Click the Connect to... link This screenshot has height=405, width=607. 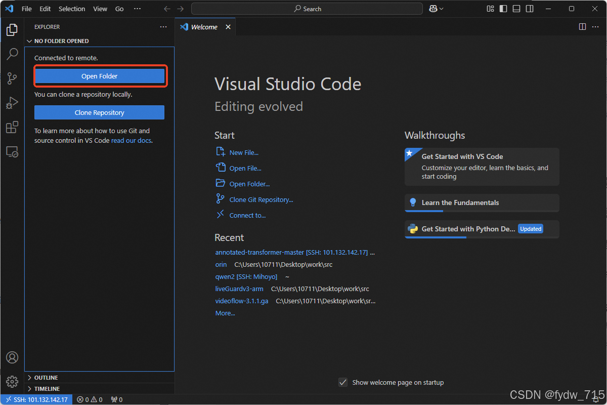pos(247,215)
